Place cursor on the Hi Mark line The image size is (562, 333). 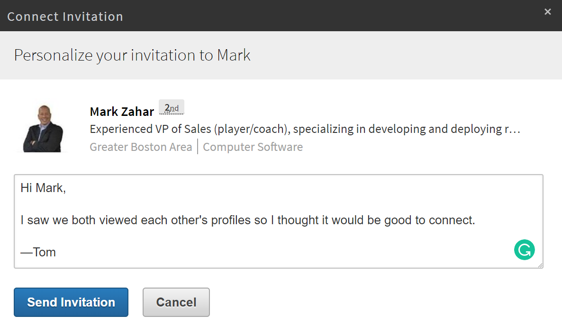[43, 188]
